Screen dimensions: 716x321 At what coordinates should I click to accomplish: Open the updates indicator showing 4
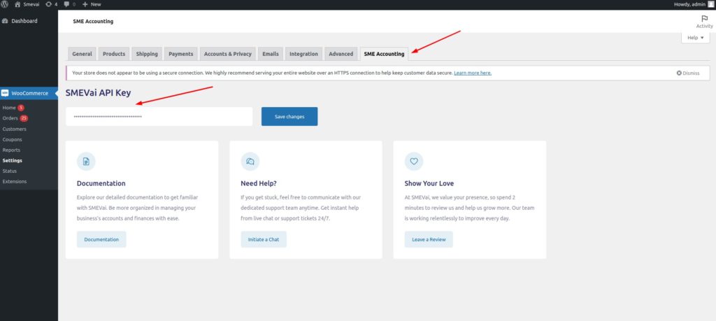click(52, 4)
